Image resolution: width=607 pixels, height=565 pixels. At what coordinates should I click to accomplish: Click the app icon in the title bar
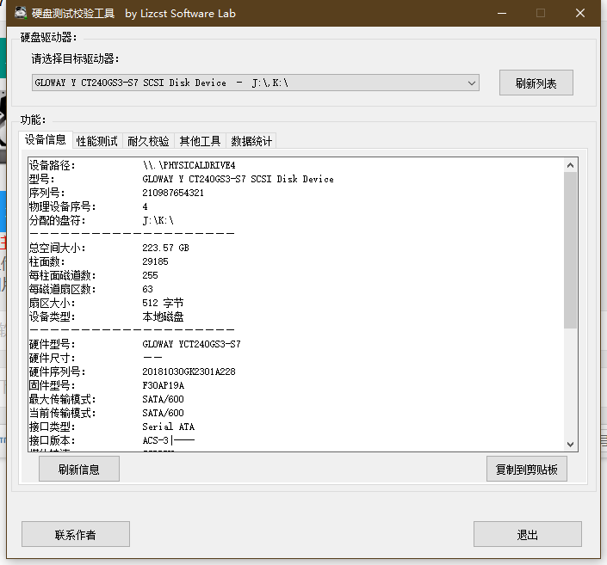pyautogui.click(x=21, y=13)
